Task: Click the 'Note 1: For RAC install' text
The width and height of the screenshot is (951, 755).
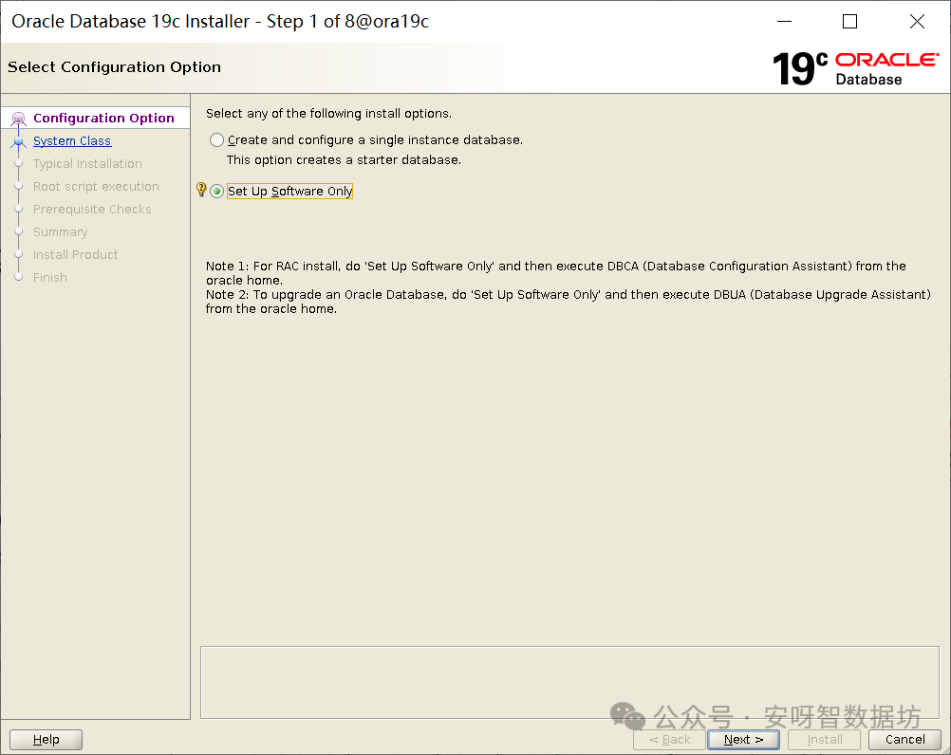Action: click(555, 272)
